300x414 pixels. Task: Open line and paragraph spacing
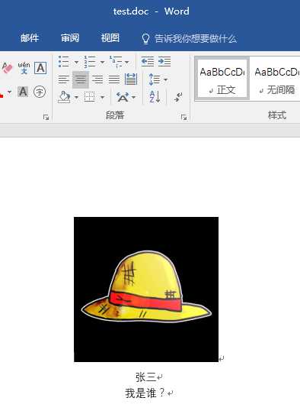pyautogui.click(x=155, y=79)
